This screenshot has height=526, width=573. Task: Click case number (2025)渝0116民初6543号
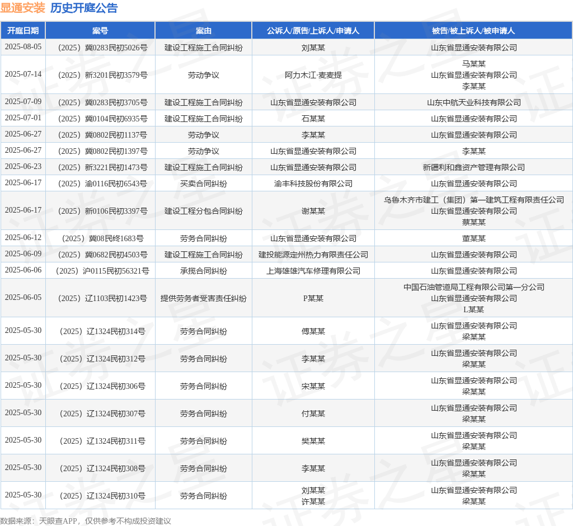point(100,184)
